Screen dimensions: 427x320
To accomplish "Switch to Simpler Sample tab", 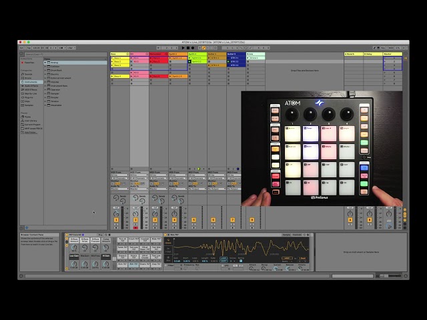I will [x=286, y=235].
